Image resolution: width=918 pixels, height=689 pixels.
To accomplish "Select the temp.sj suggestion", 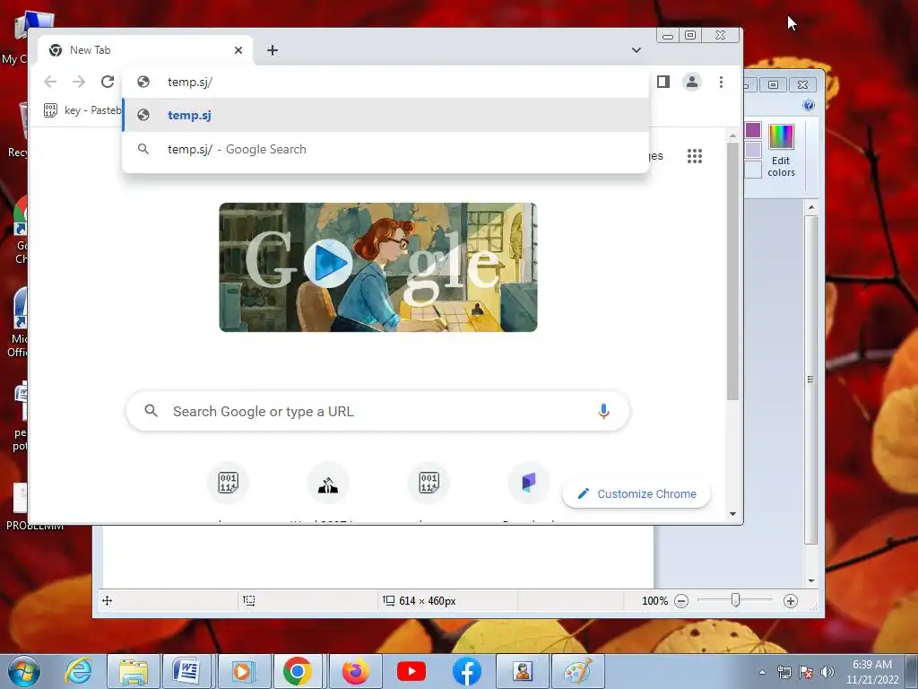I will [385, 116].
